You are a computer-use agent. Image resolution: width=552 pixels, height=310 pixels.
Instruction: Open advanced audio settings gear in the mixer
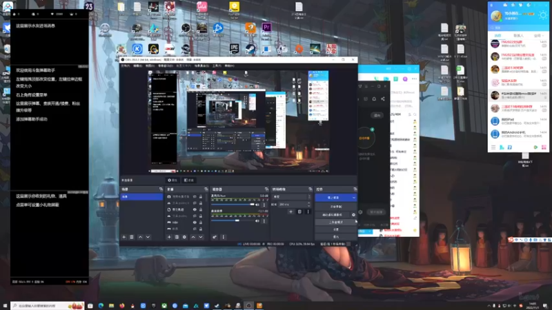(215, 237)
